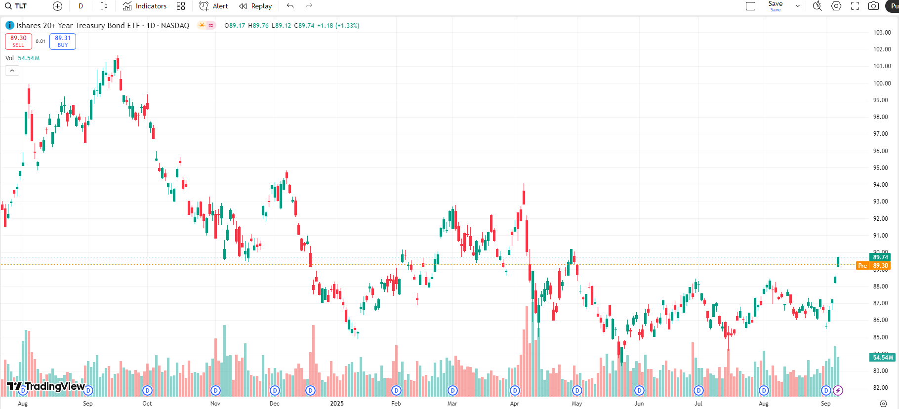The height and width of the screenshot is (409, 899).
Task: Enter fullscreen mode
Action: 855,6
